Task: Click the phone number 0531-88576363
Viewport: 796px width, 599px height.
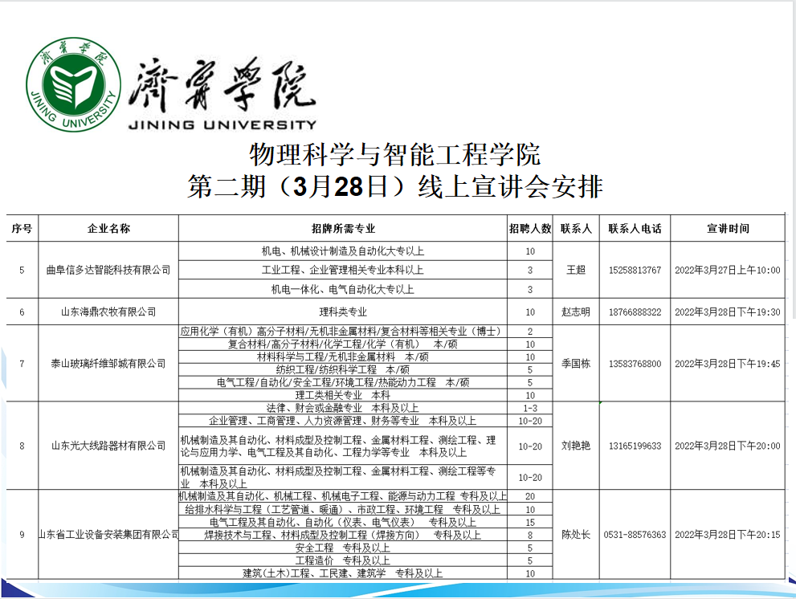Action: (x=635, y=535)
